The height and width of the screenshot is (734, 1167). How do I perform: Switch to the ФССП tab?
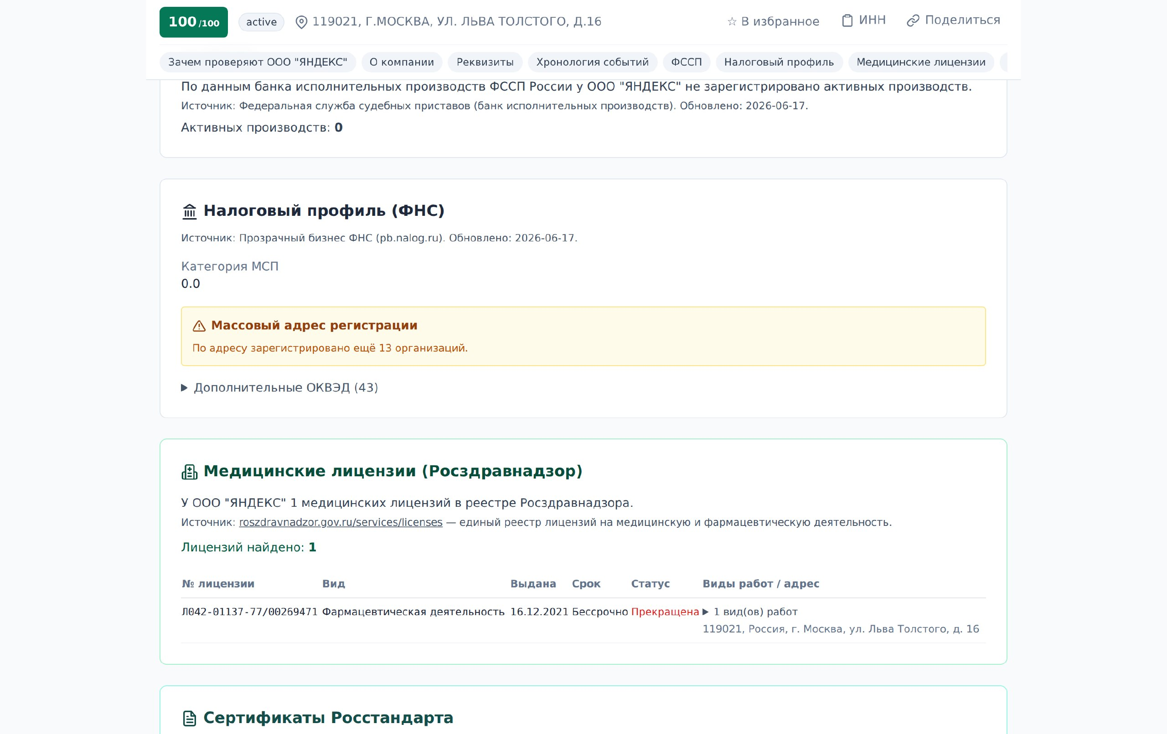686,62
